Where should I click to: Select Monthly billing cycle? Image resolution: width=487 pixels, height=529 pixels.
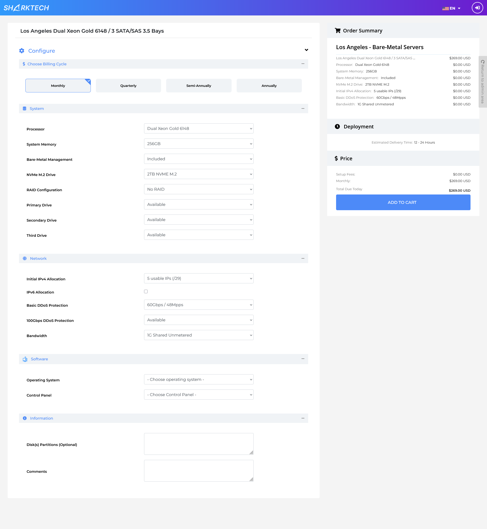pos(58,86)
